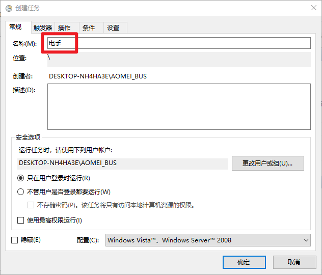Click the 取消 button
Screen dimensions: 322x275
tap(294, 262)
